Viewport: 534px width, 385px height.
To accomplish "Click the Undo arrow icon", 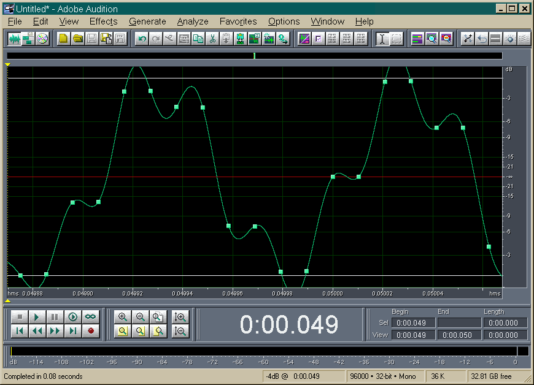I will (142, 39).
